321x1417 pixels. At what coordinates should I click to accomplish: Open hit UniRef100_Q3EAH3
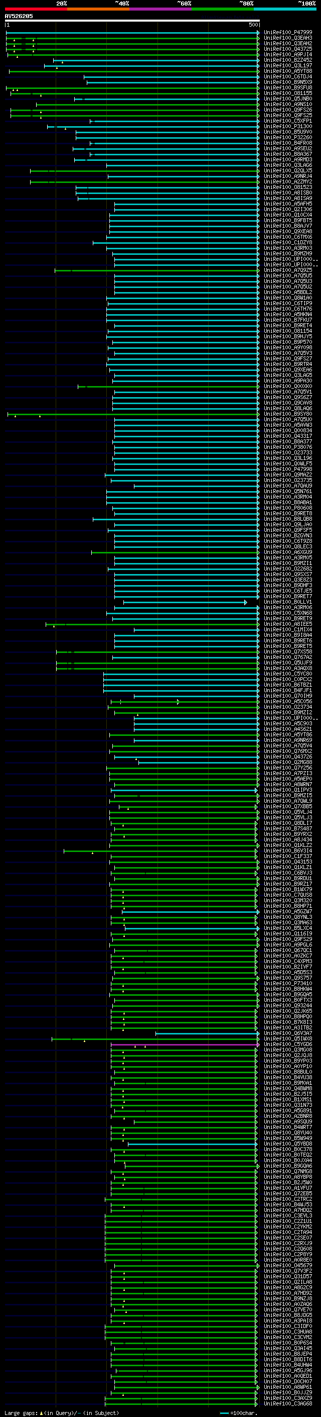click(287, 38)
